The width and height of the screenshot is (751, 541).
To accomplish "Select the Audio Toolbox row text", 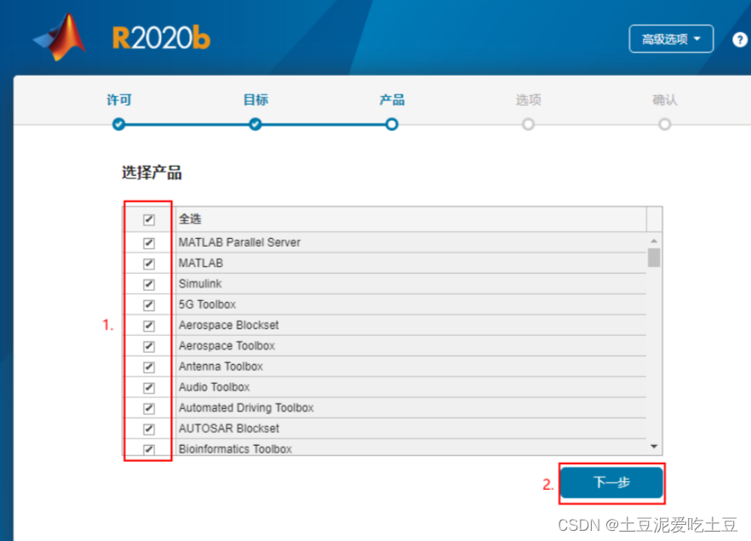I will (214, 387).
